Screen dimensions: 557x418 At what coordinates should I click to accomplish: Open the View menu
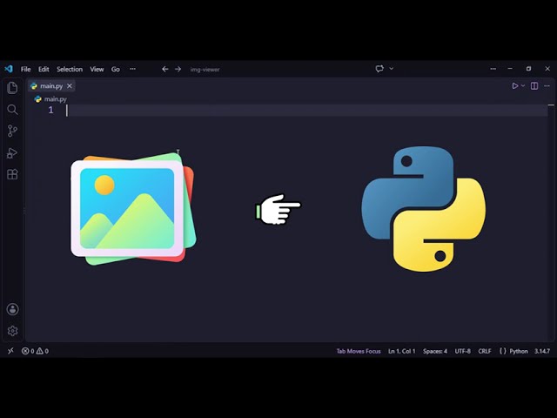point(97,69)
